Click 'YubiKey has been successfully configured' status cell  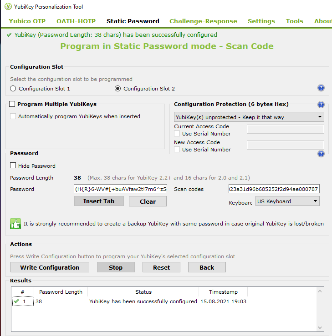pos(143,301)
